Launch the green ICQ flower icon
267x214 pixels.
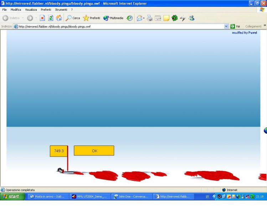[175, 18]
